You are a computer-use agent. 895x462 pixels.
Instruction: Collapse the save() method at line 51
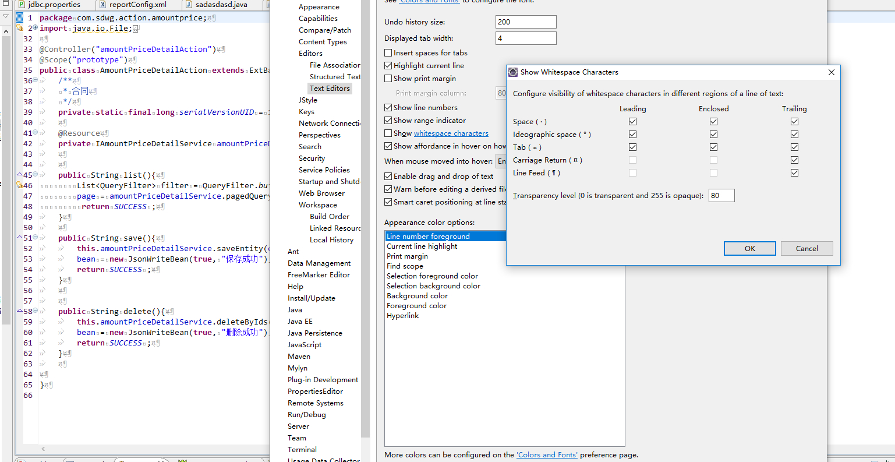(x=35, y=237)
